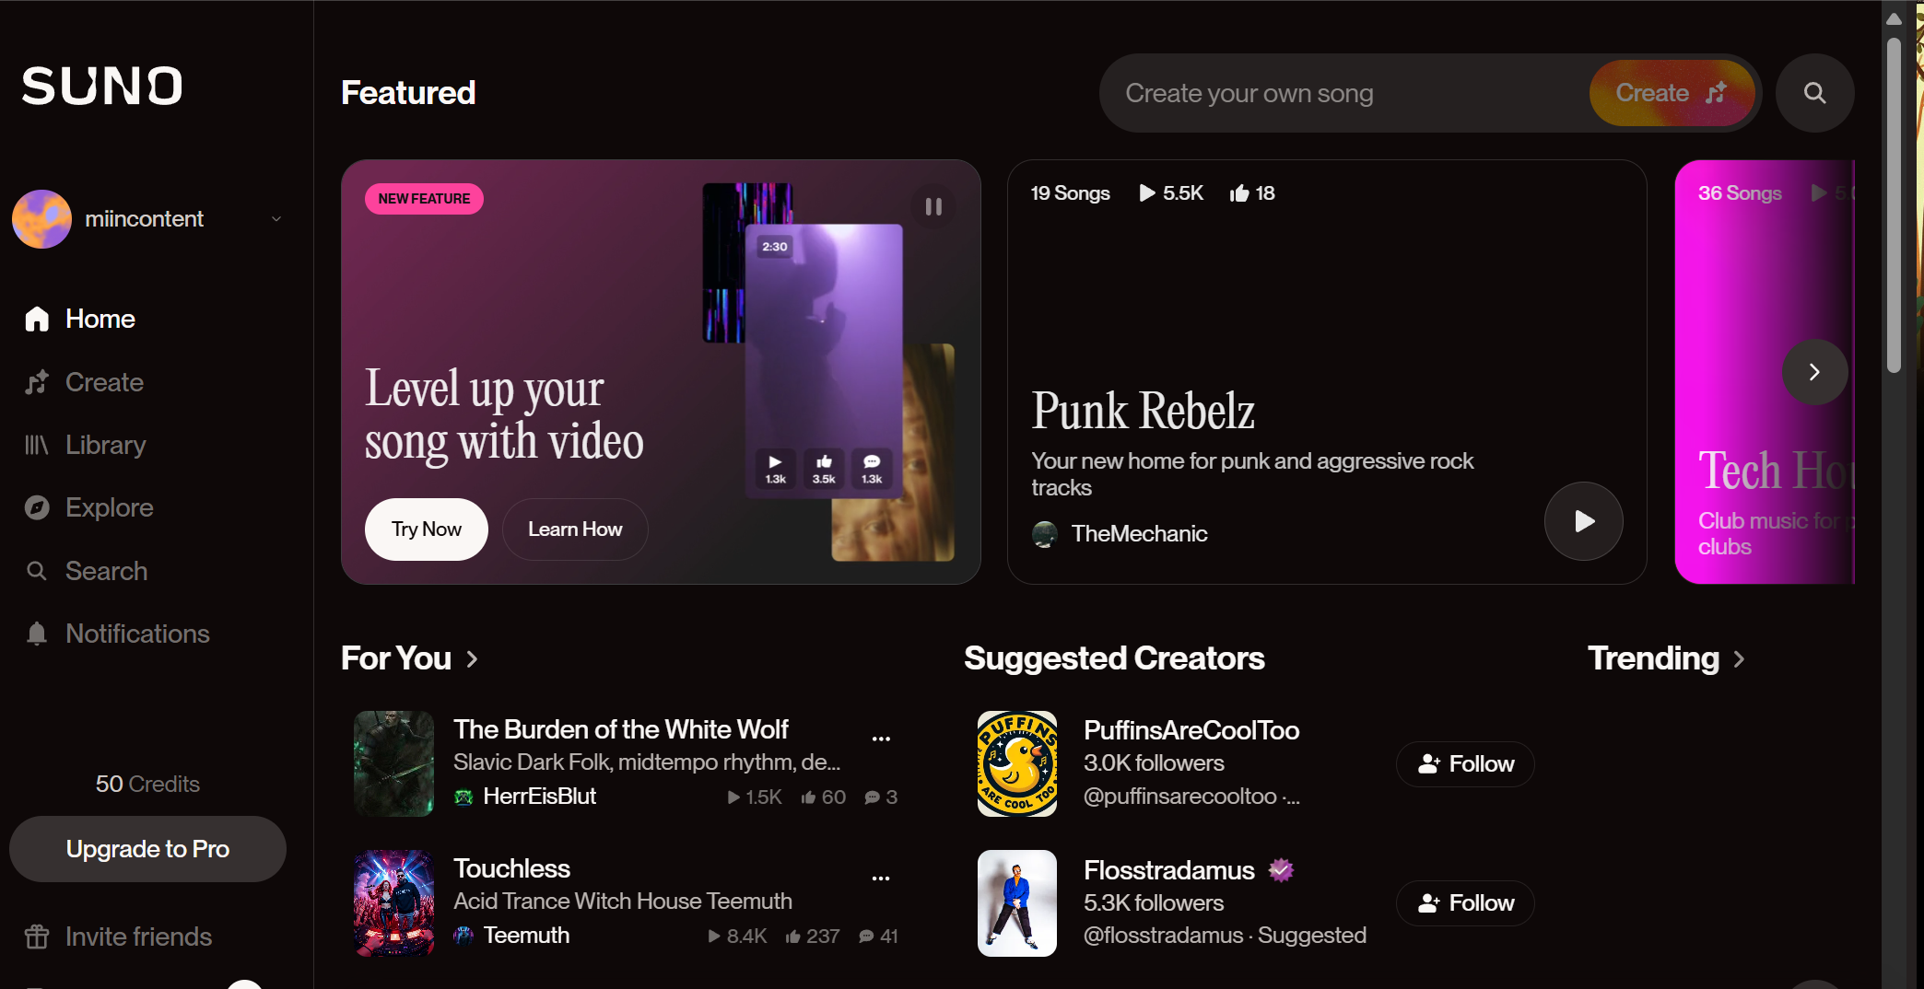Click the Acid Trance Witch House Teemuth description

pos(623,902)
